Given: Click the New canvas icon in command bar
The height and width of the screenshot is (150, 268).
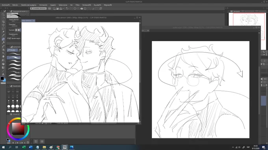Looking at the screenshot, I should coord(54,9).
